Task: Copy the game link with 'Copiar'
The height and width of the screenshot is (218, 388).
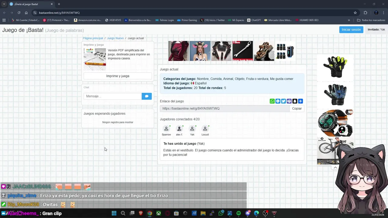Action: coord(297,108)
